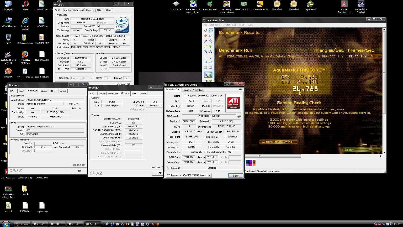Switch to névtelen Paint taskbar button
Image resolution: width=403 pixels, height=227 pixels.
[x=22, y=224]
